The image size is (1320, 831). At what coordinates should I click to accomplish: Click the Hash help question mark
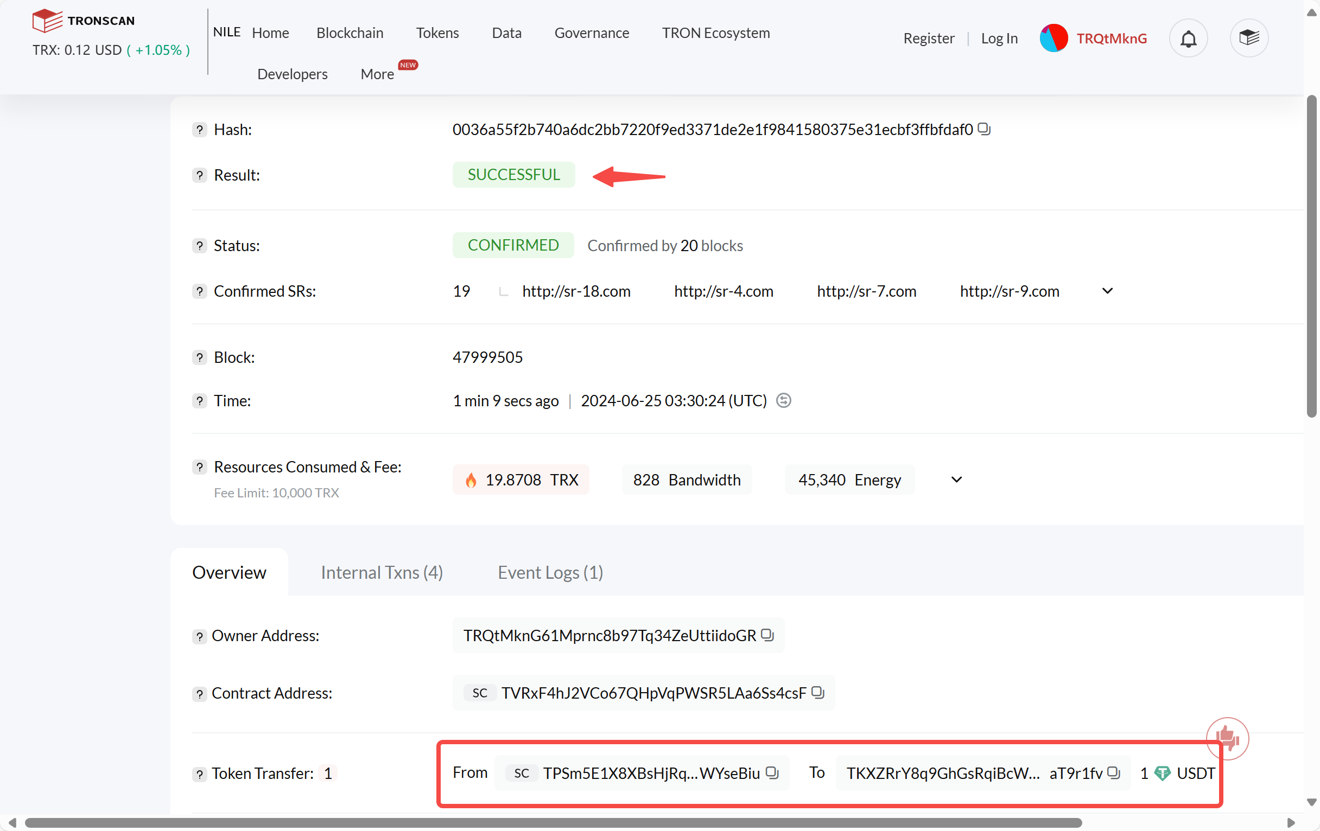[x=200, y=130]
